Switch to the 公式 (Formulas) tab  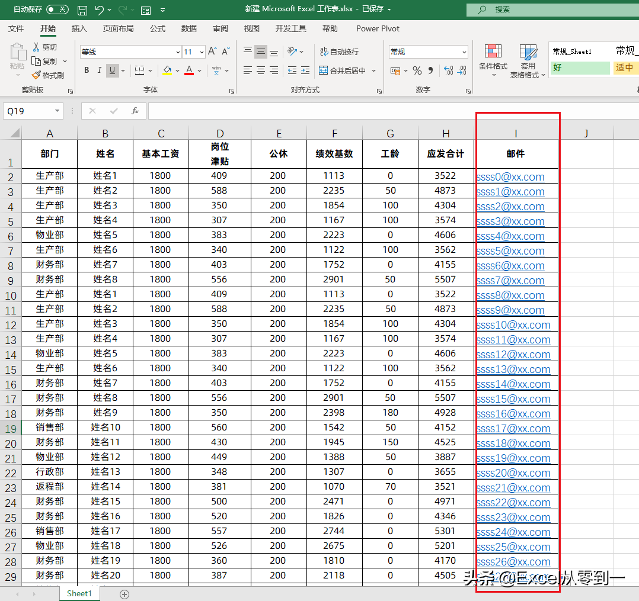click(158, 28)
